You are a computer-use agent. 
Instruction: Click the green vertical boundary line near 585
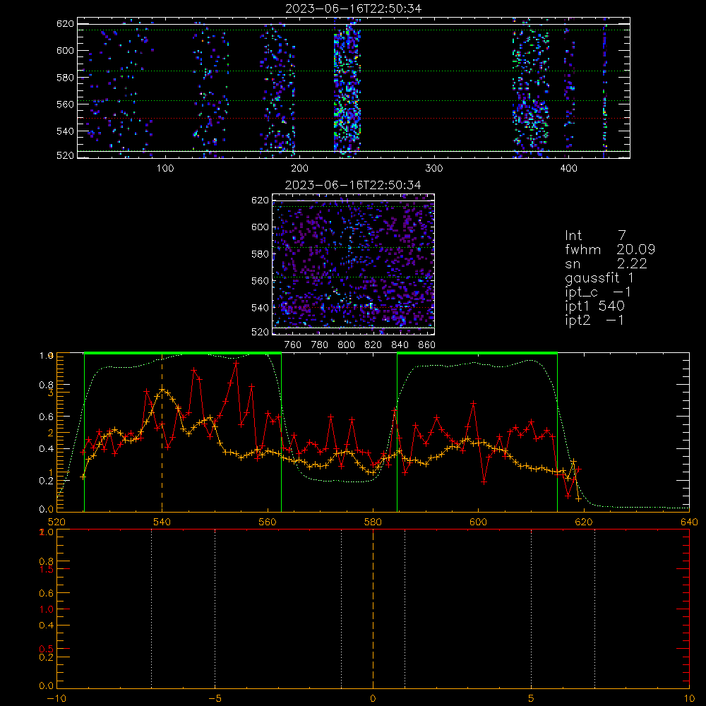[397, 432]
